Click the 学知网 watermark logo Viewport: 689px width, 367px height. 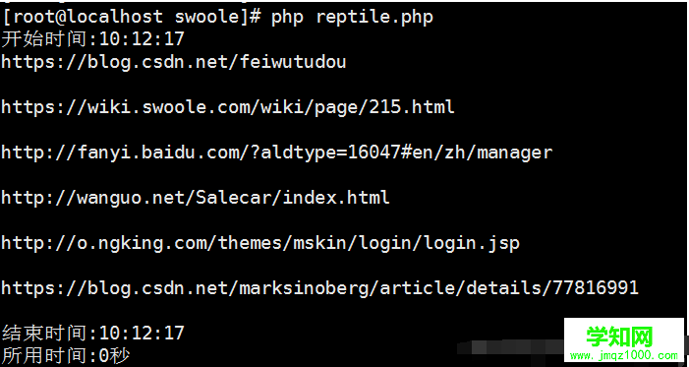(619, 337)
